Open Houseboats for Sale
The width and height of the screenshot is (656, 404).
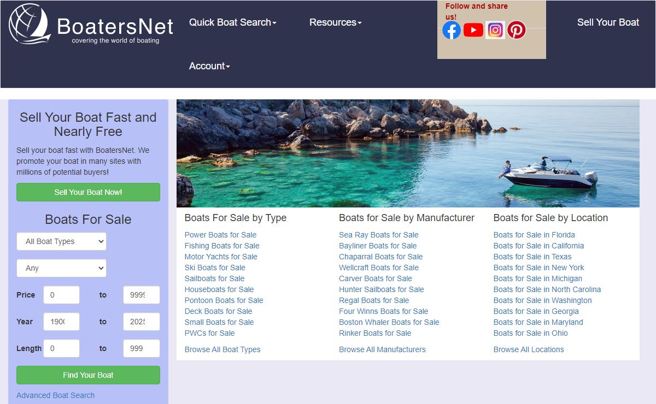tap(219, 289)
